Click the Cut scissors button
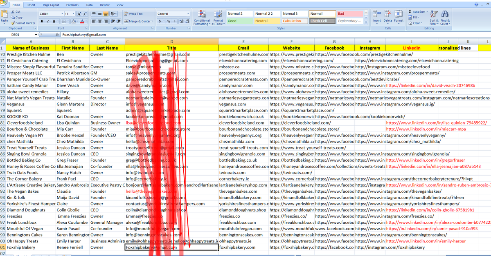Viewport: 491px width, 256px height. 16,12
